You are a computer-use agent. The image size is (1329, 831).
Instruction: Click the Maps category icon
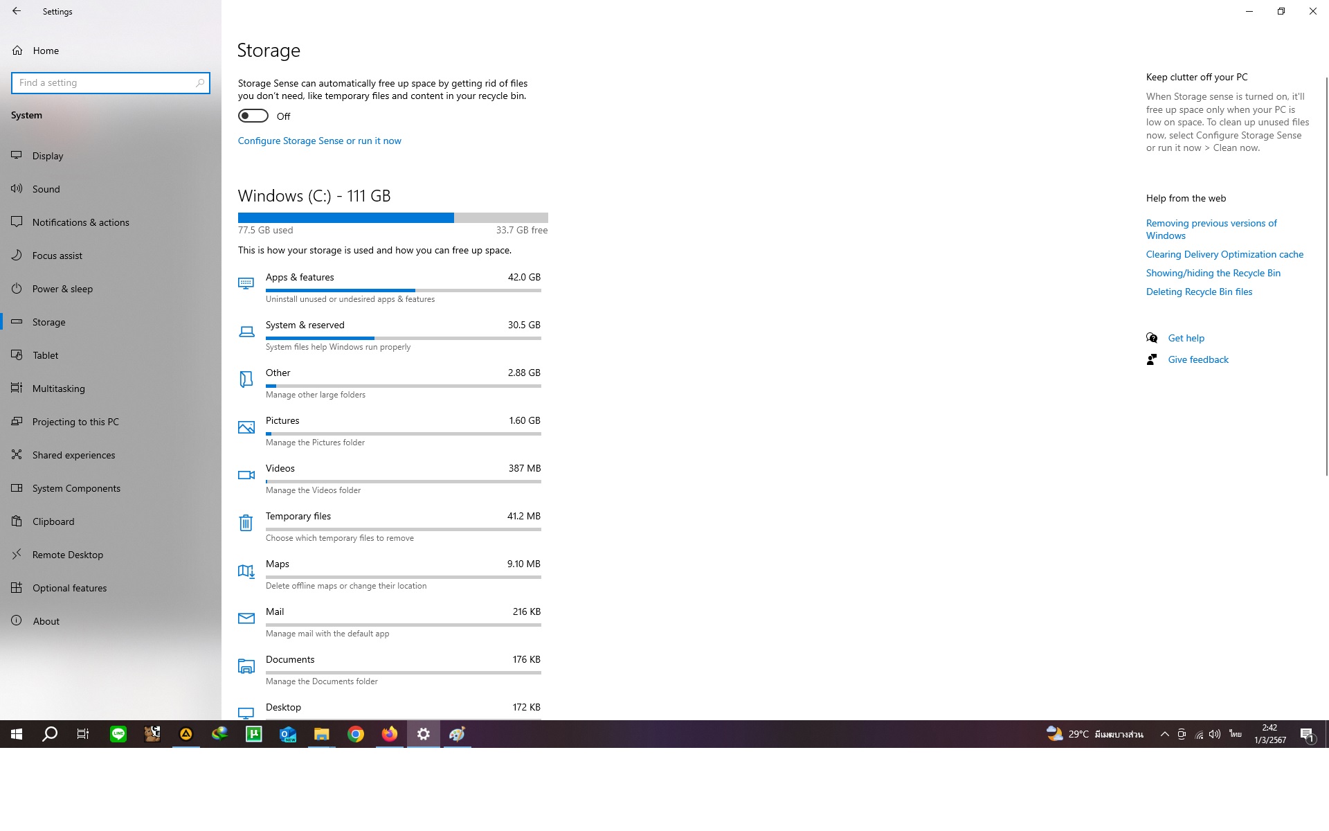tap(246, 571)
